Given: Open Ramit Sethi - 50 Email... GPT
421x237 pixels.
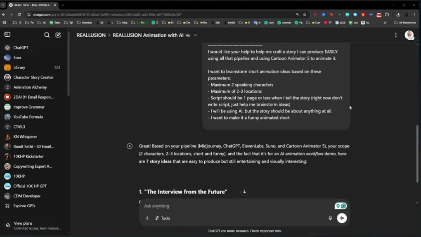Looking at the screenshot, I should 33,146.
